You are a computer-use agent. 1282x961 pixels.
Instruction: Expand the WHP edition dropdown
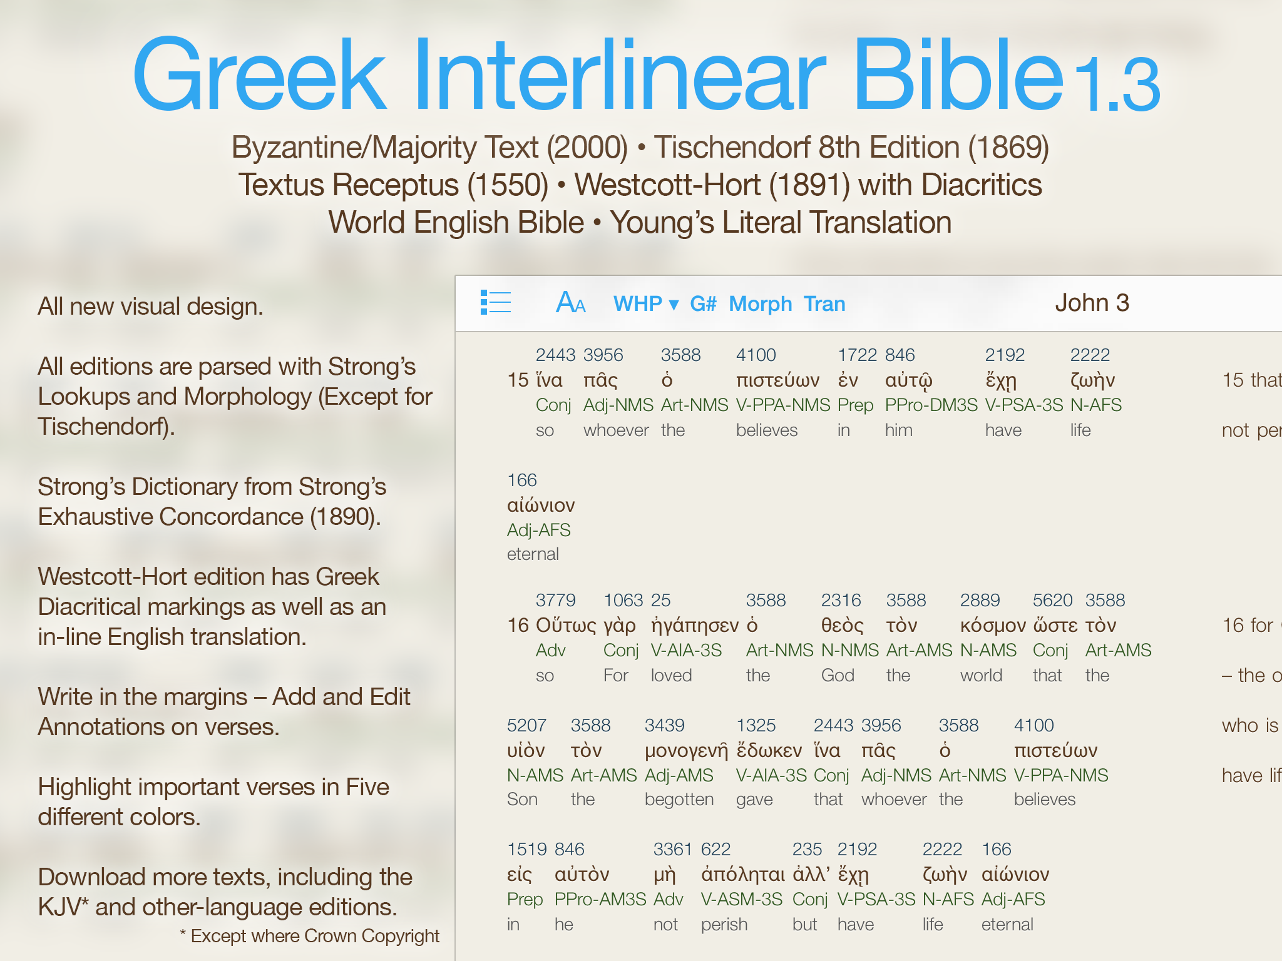tap(645, 304)
